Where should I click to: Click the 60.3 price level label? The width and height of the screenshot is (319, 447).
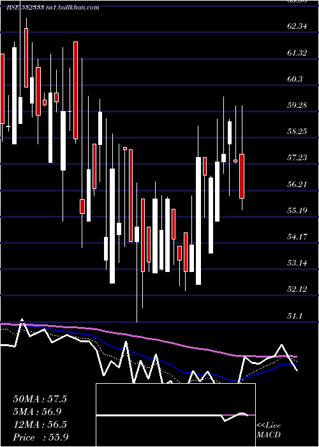tap(295, 79)
